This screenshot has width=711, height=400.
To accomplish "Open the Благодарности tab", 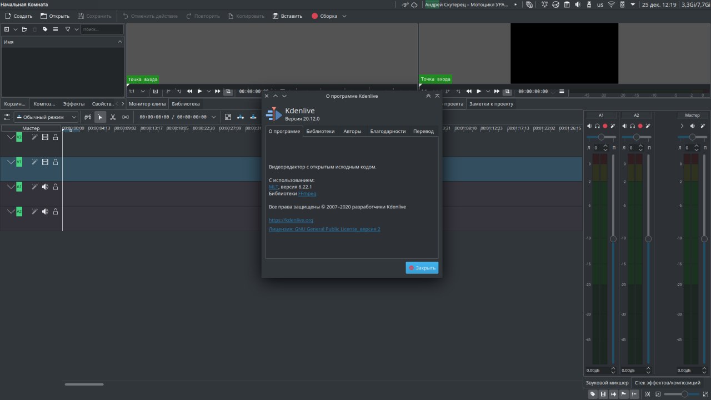I will click(388, 131).
